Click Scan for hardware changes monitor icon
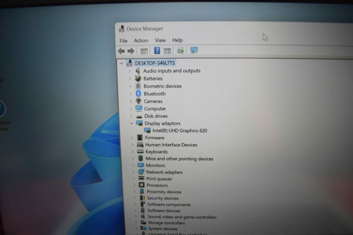 click(194, 50)
